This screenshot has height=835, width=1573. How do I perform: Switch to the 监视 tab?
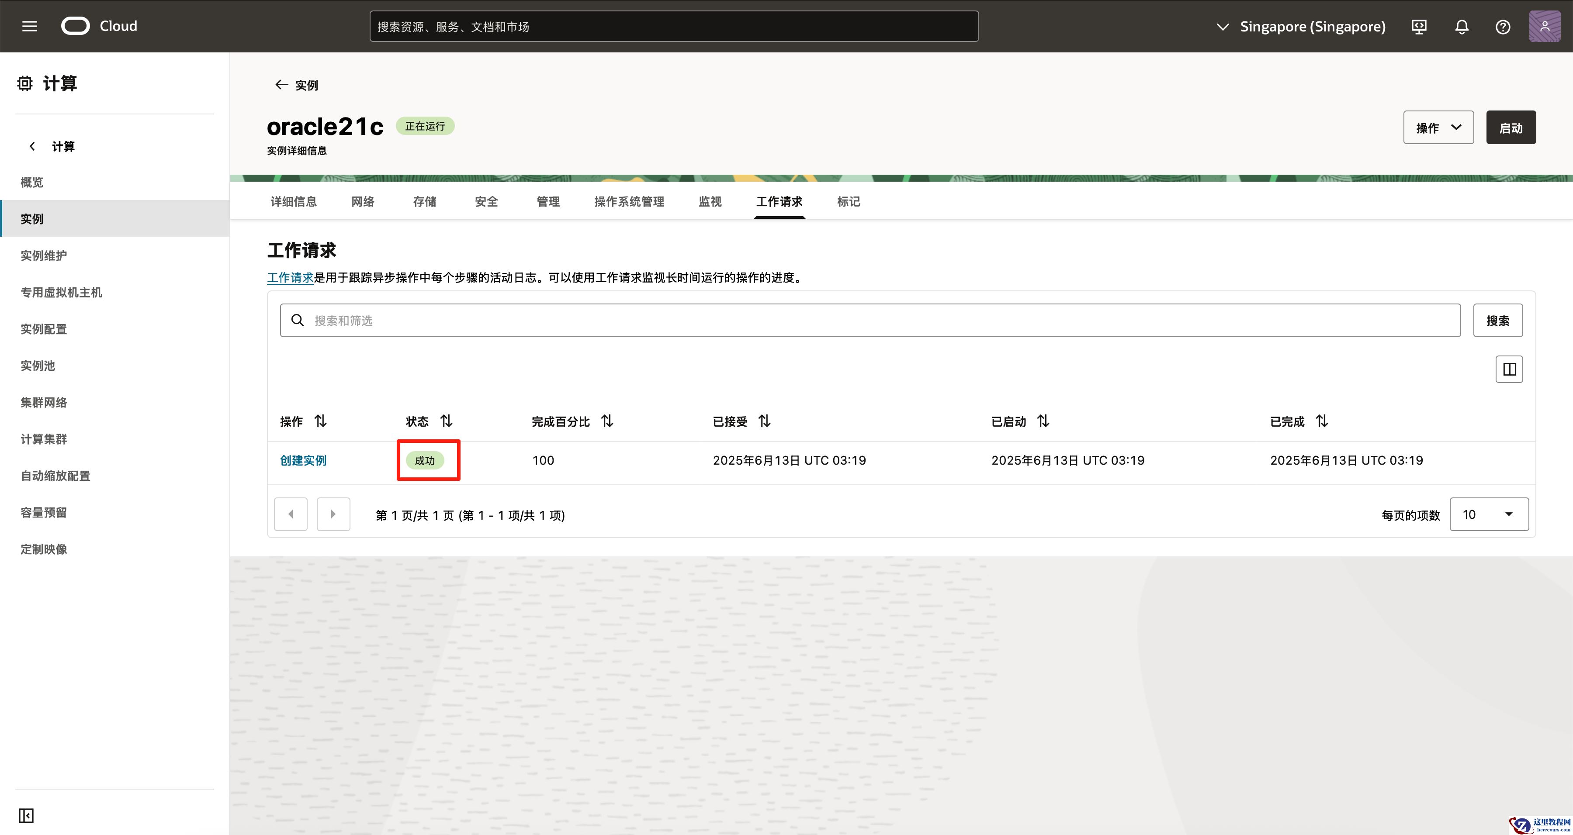[710, 201]
